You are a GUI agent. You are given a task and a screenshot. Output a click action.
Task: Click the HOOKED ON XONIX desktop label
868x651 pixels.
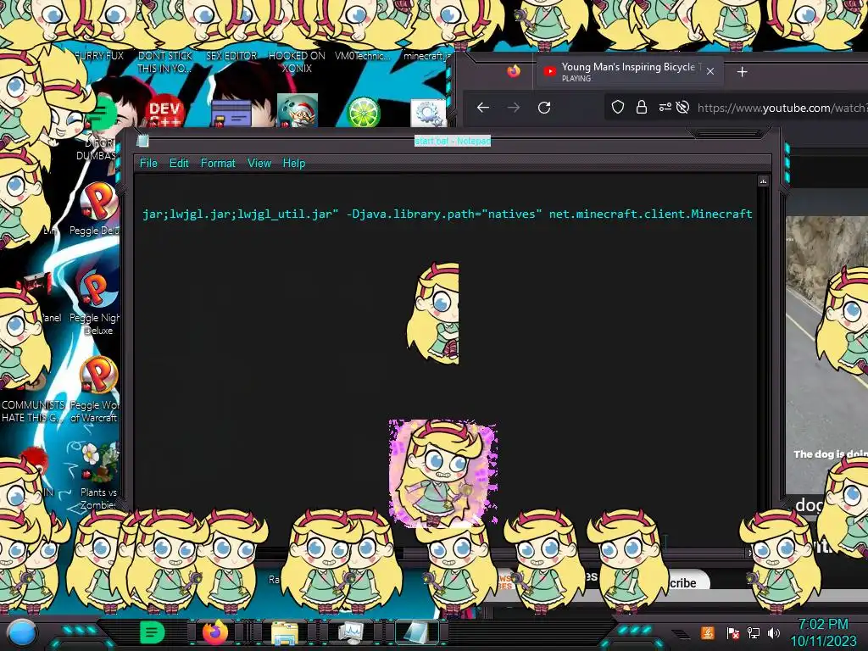click(x=297, y=62)
